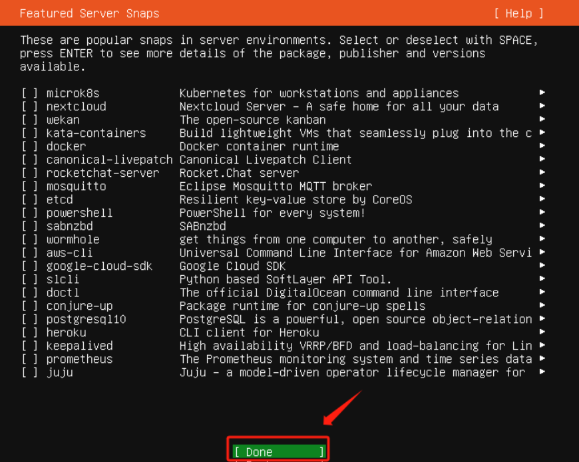The width and height of the screenshot is (579, 462).
Task: Tick the prometheus checkbox
Action: pos(29,359)
